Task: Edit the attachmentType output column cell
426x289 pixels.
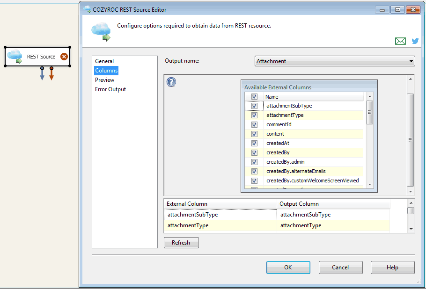Action: point(333,225)
